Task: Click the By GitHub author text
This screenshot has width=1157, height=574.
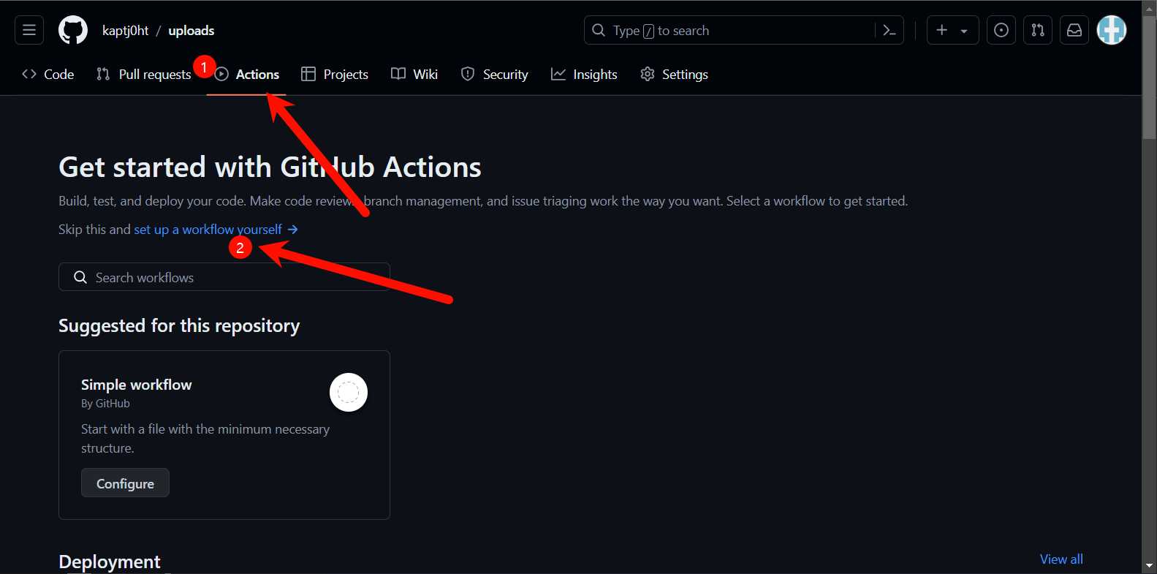Action: click(x=105, y=404)
